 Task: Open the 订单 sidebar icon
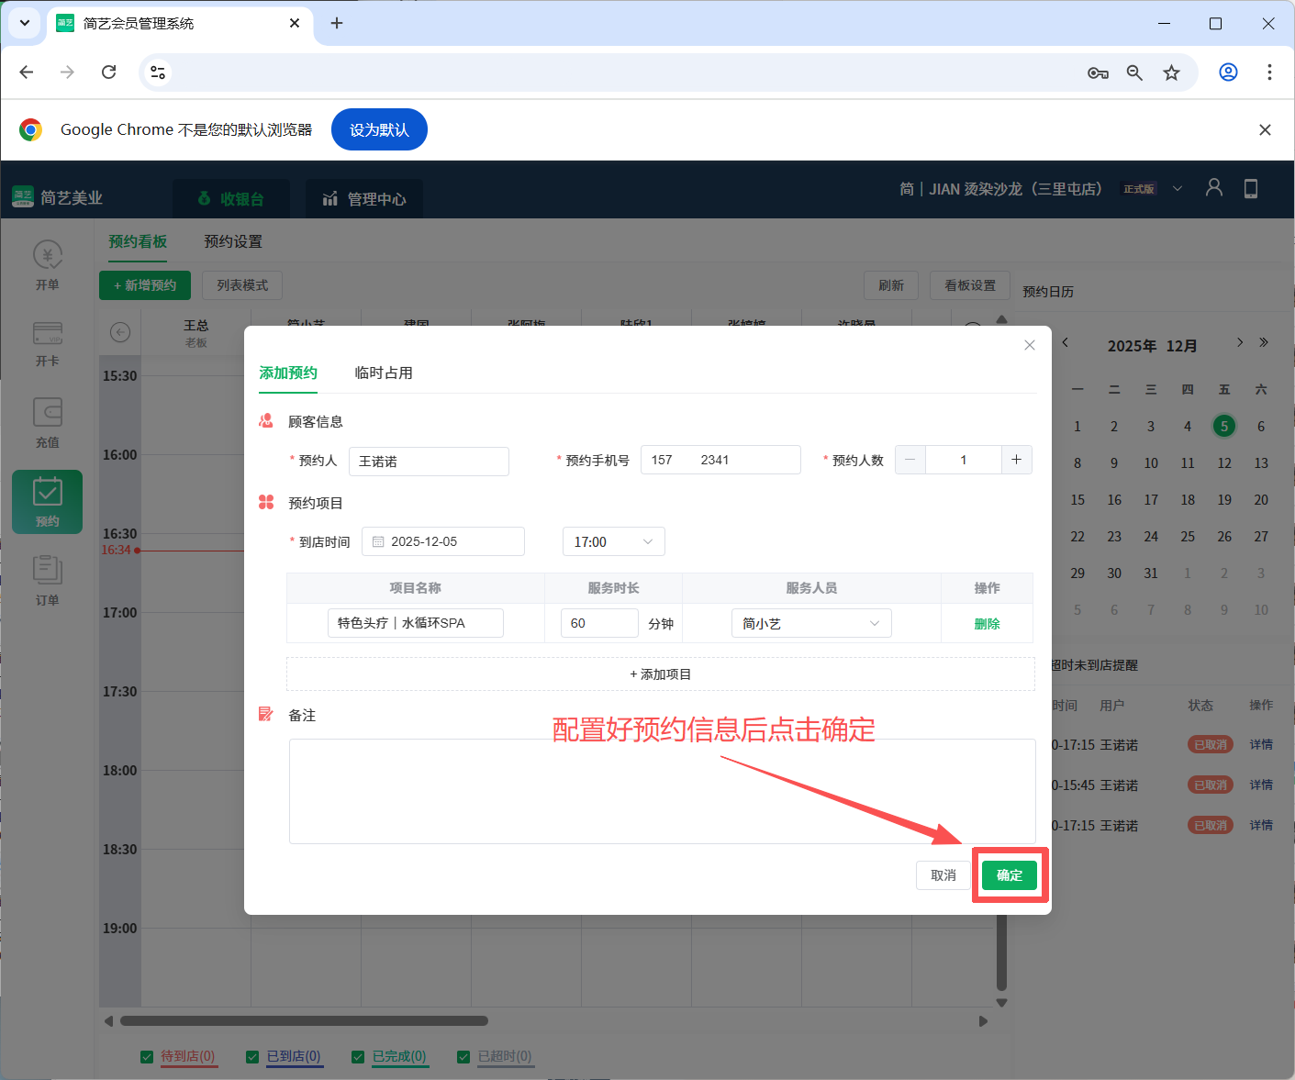click(x=47, y=578)
